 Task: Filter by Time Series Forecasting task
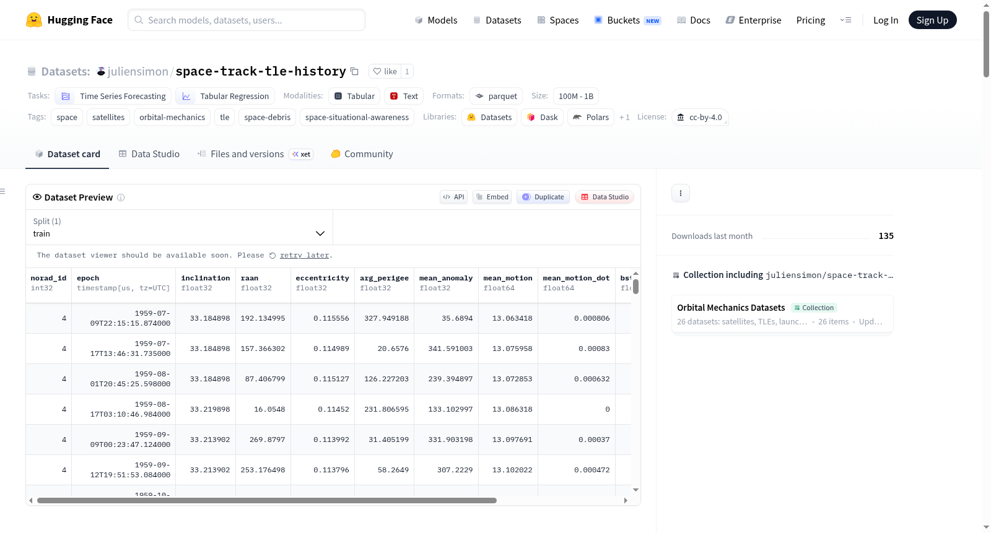tap(113, 96)
